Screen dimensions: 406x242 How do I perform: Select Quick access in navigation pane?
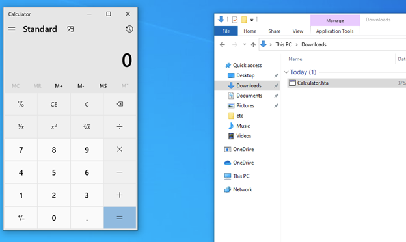[x=247, y=66]
